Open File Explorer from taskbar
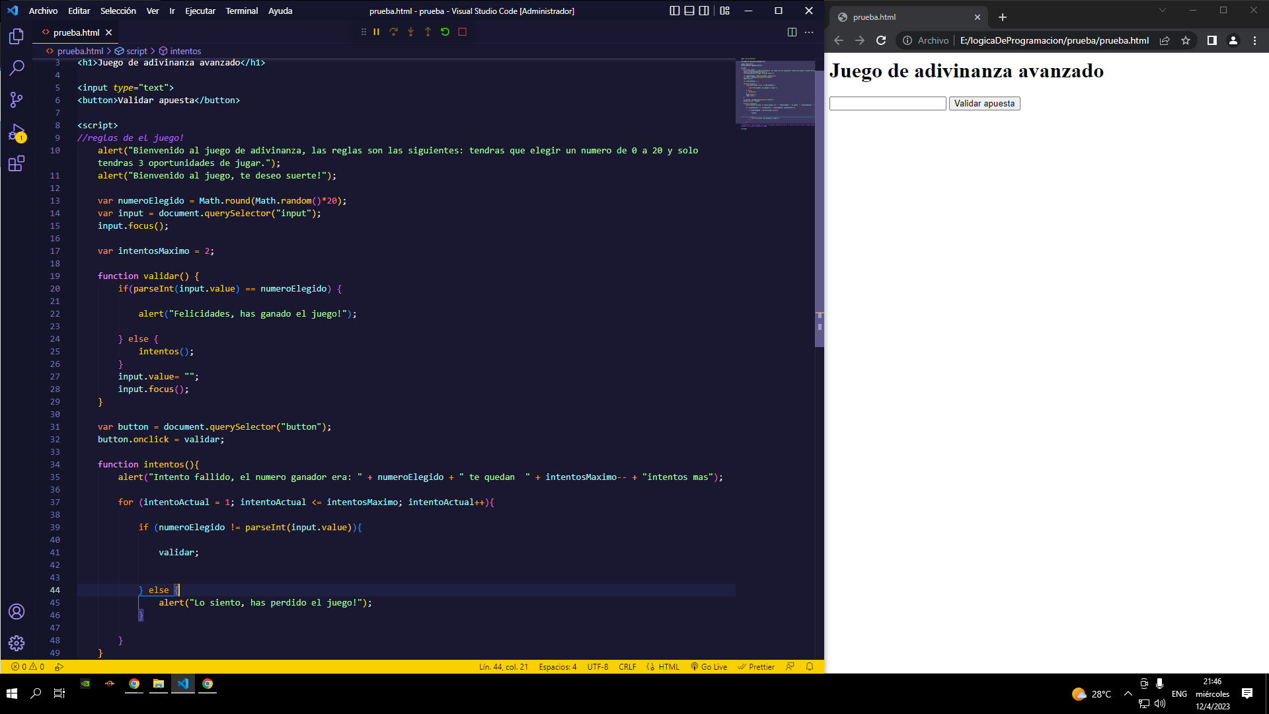The width and height of the screenshot is (1269, 714). pyautogui.click(x=159, y=684)
